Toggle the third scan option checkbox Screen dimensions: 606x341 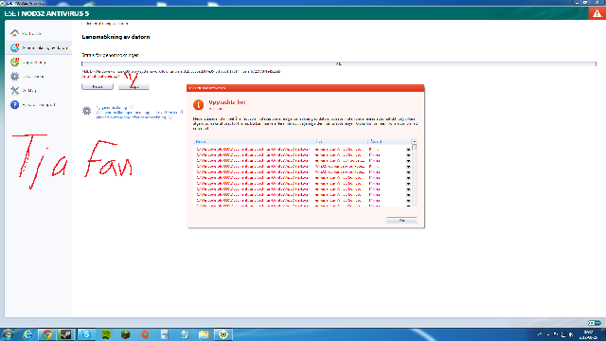coord(170,117)
